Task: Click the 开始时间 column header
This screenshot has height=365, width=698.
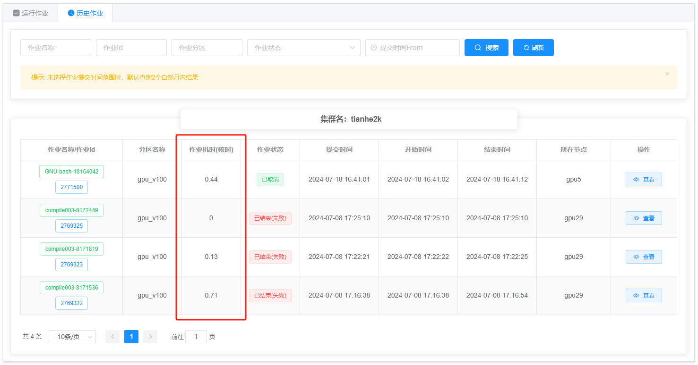Action: 418,149
